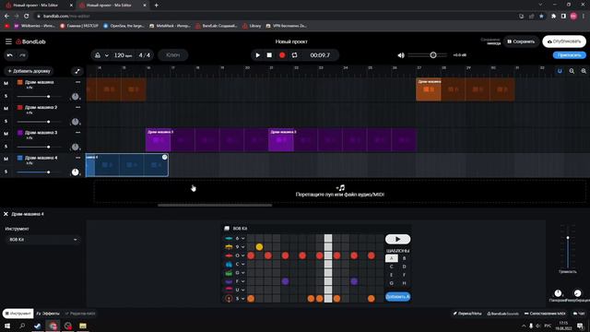
Task: Click the red cymbal icon in row O
Action: pos(229,255)
